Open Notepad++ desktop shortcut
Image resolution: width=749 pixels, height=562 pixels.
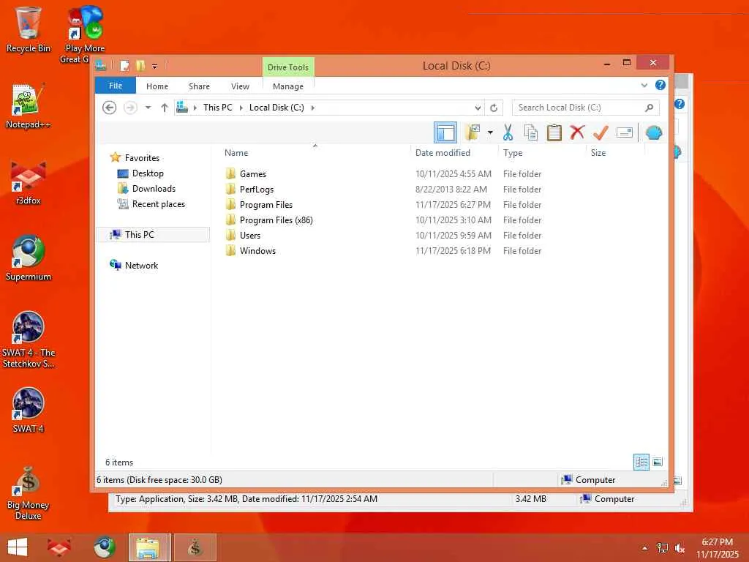(x=28, y=107)
